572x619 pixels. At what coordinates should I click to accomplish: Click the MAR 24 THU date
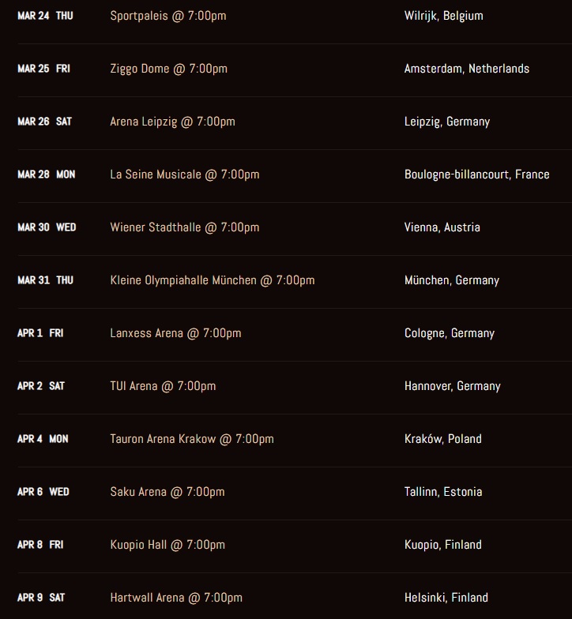point(45,16)
